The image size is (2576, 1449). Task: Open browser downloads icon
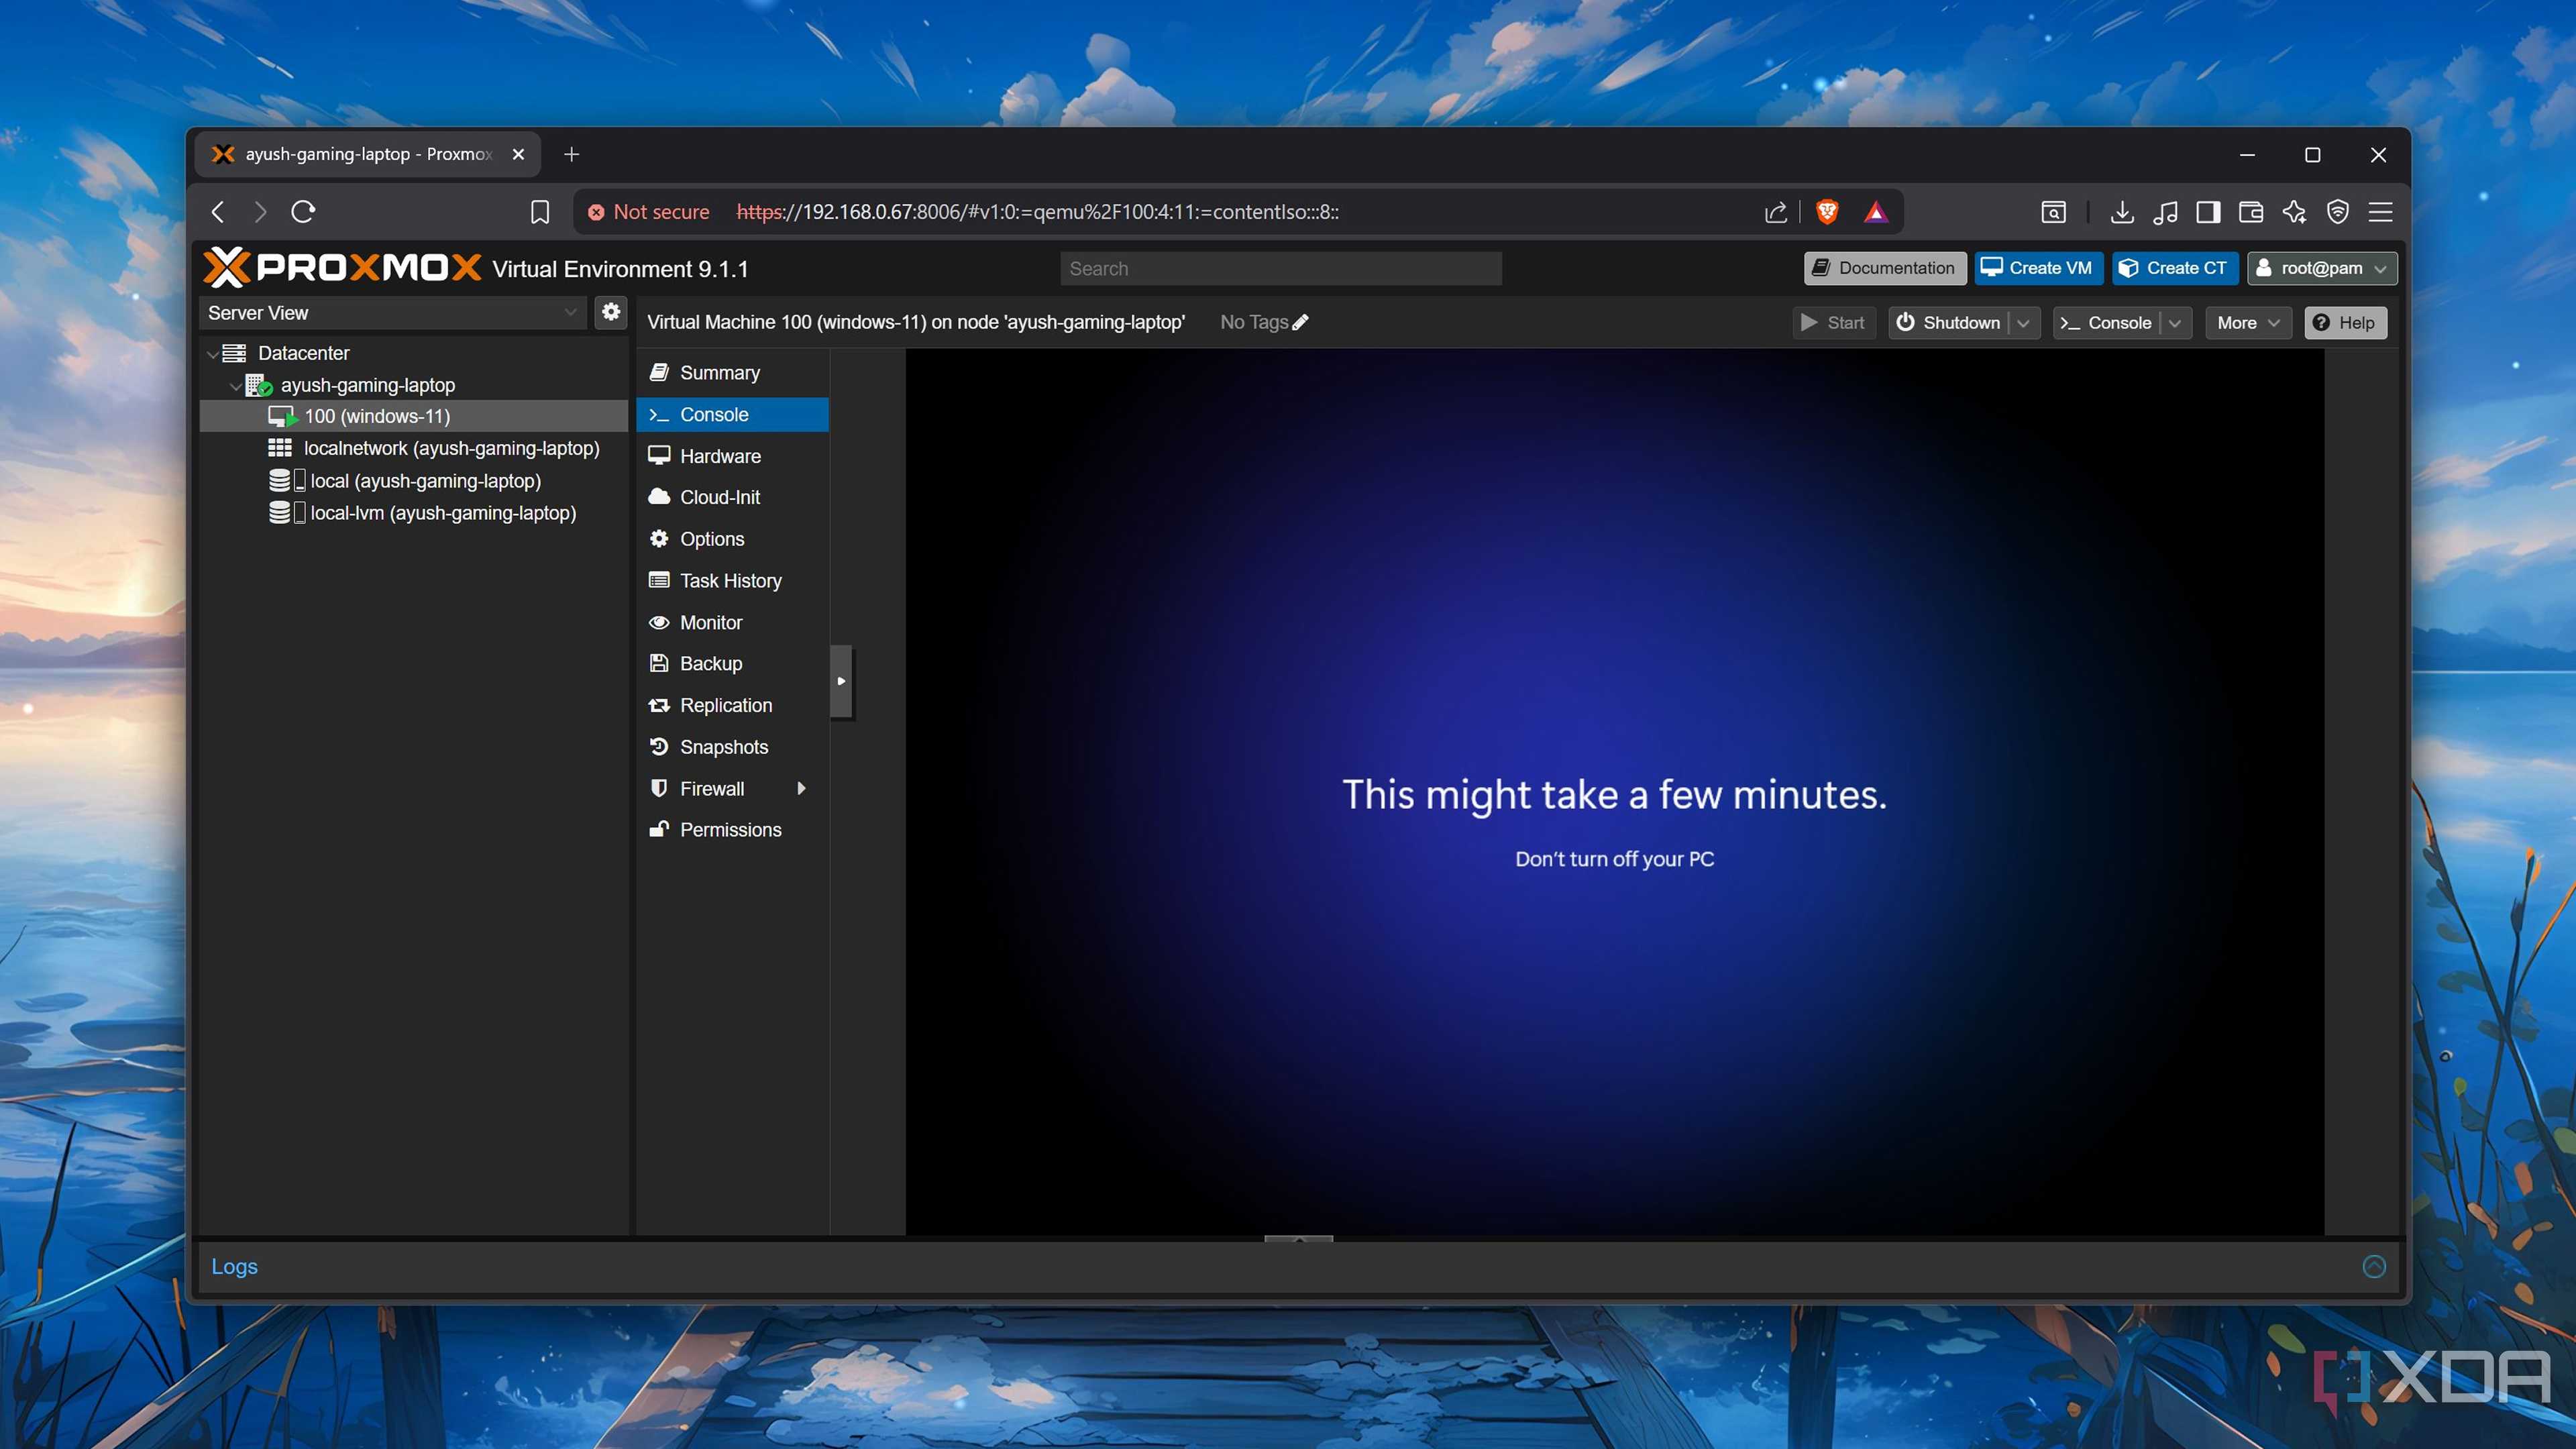point(2121,212)
